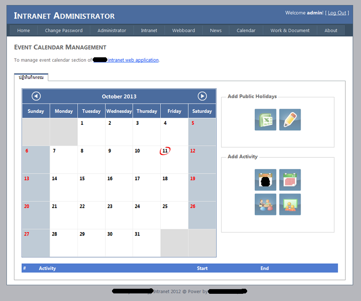
Task: Open the Home menu
Action: pos(23,31)
